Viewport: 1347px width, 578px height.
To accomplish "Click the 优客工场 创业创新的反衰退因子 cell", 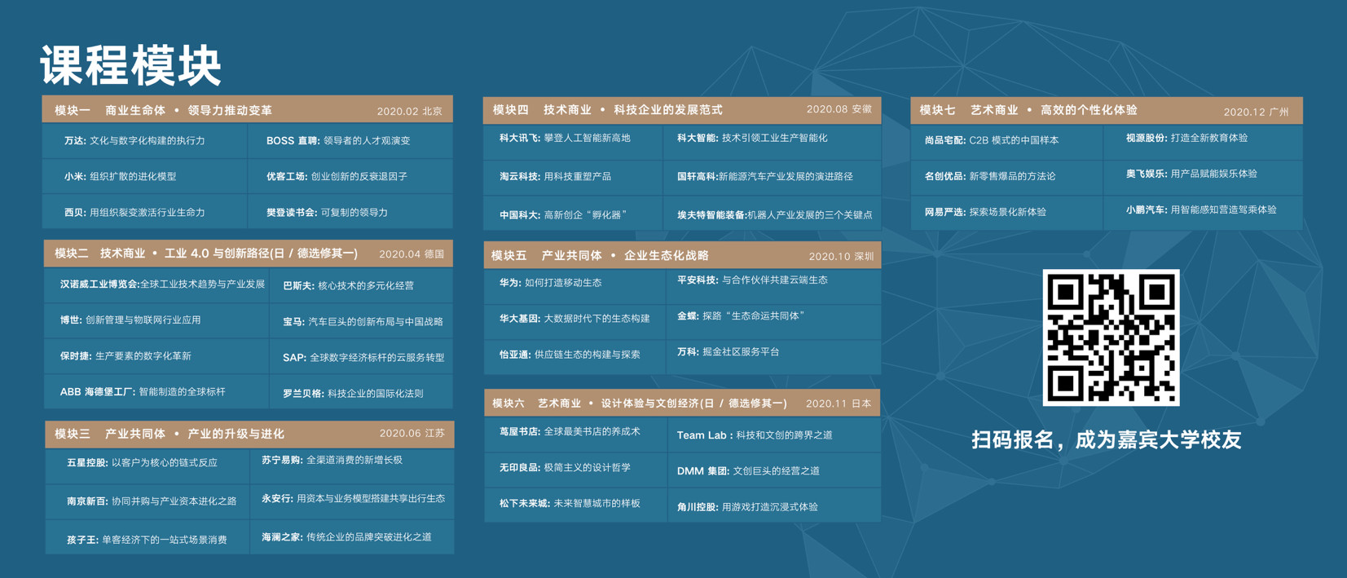I will click(x=350, y=177).
